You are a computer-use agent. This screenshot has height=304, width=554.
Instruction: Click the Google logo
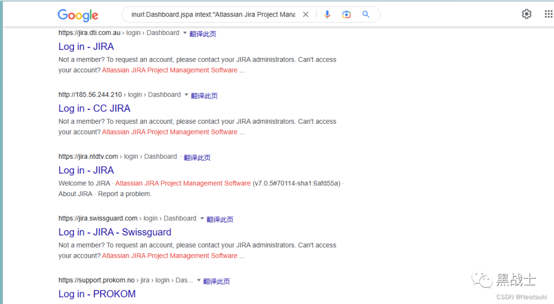click(78, 15)
